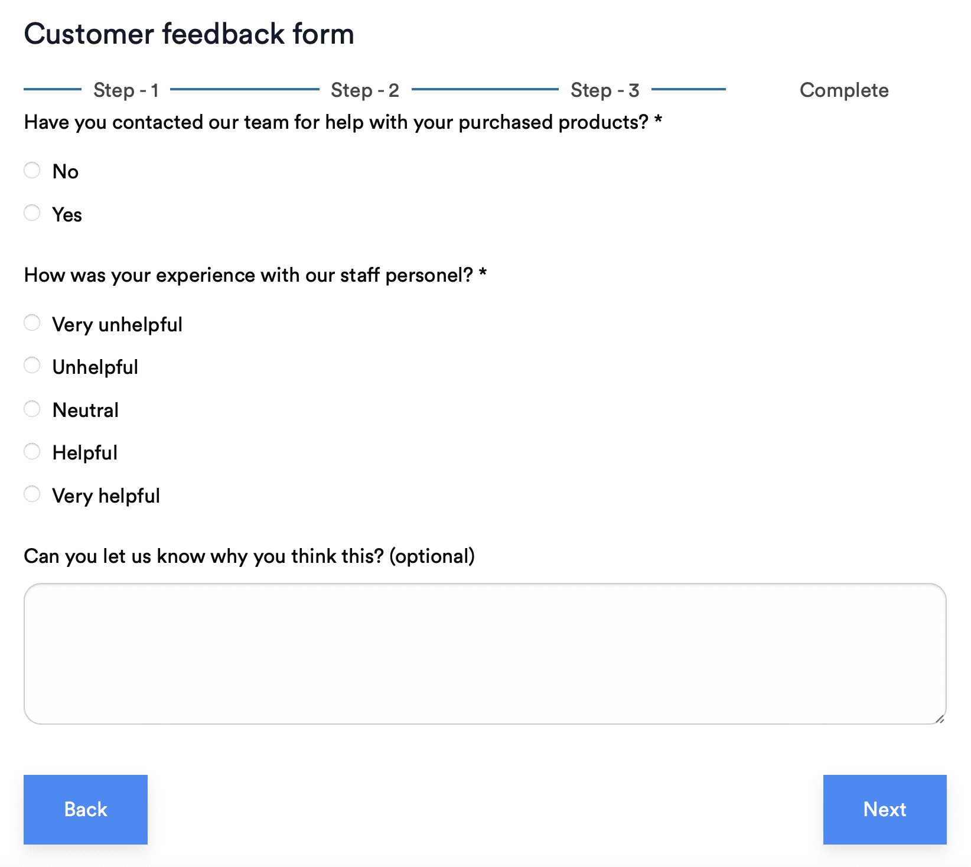Choose the "Very helpful" rating

tap(32, 494)
